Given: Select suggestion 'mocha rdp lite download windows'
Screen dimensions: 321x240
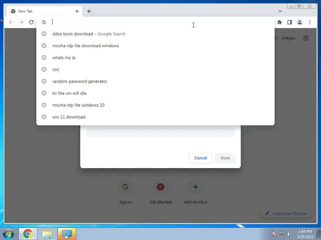Looking at the screenshot, I should coord(155,46).
